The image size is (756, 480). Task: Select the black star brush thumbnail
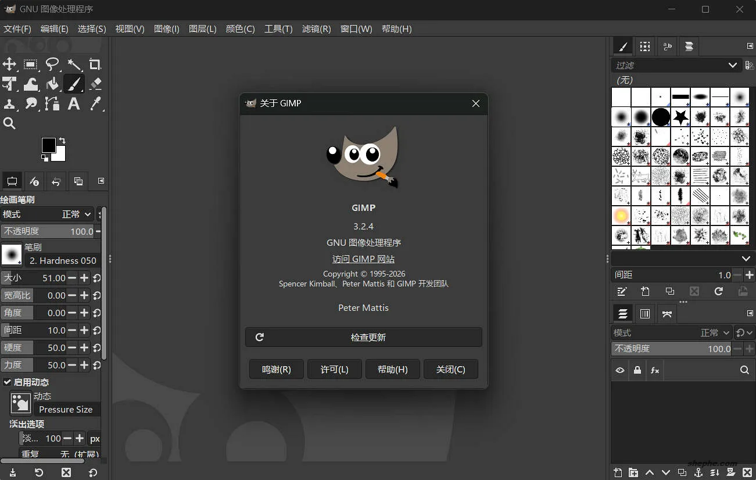pyautogui.click(x=680, y=117)
